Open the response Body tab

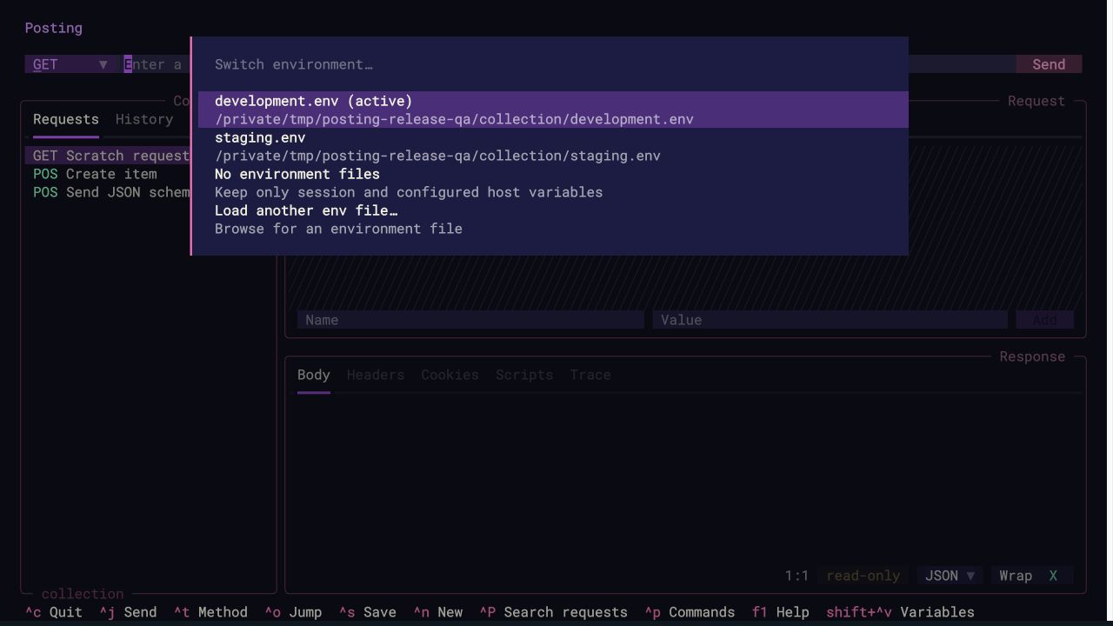click(314, 375)
